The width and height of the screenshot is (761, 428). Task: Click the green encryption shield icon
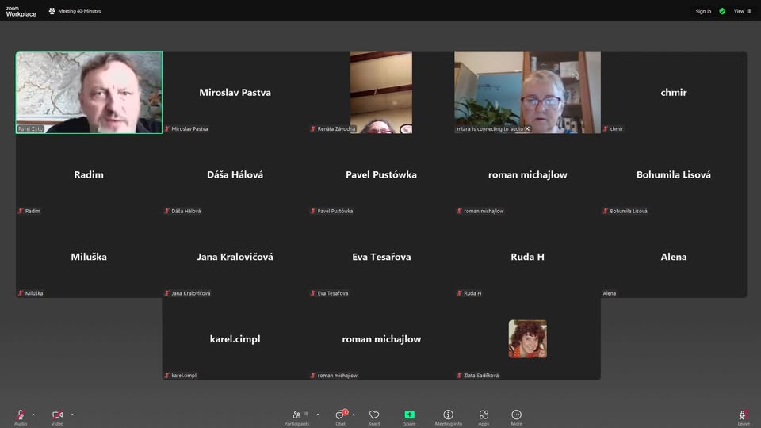coord(722,11)
